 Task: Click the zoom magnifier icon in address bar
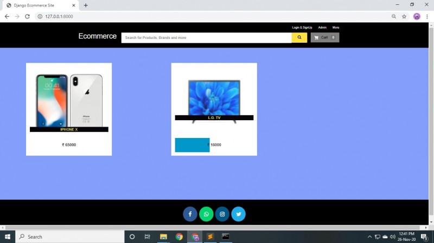(394, 17)
